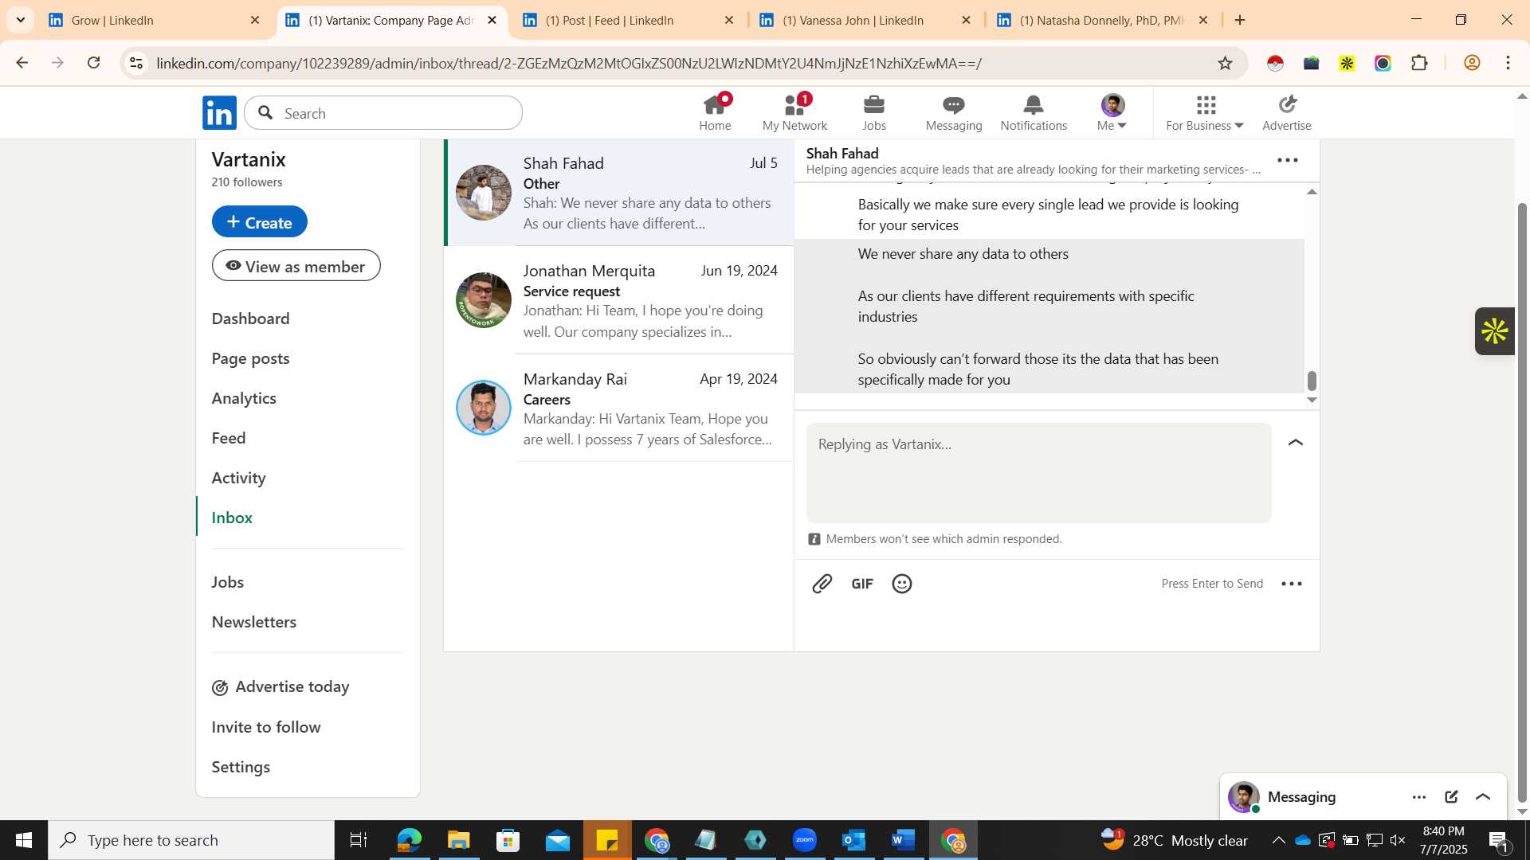1530x860 pixels.
Task: Open send options three-dot menu
Action: point(1292,584)
